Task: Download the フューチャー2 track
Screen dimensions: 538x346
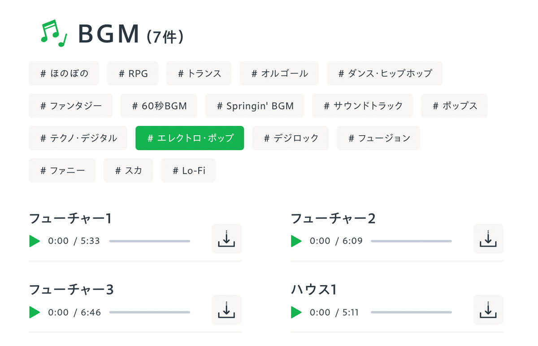Action: click(488, 239)
